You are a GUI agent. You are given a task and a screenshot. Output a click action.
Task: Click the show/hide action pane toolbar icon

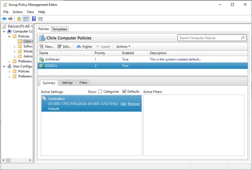point(41,19)
